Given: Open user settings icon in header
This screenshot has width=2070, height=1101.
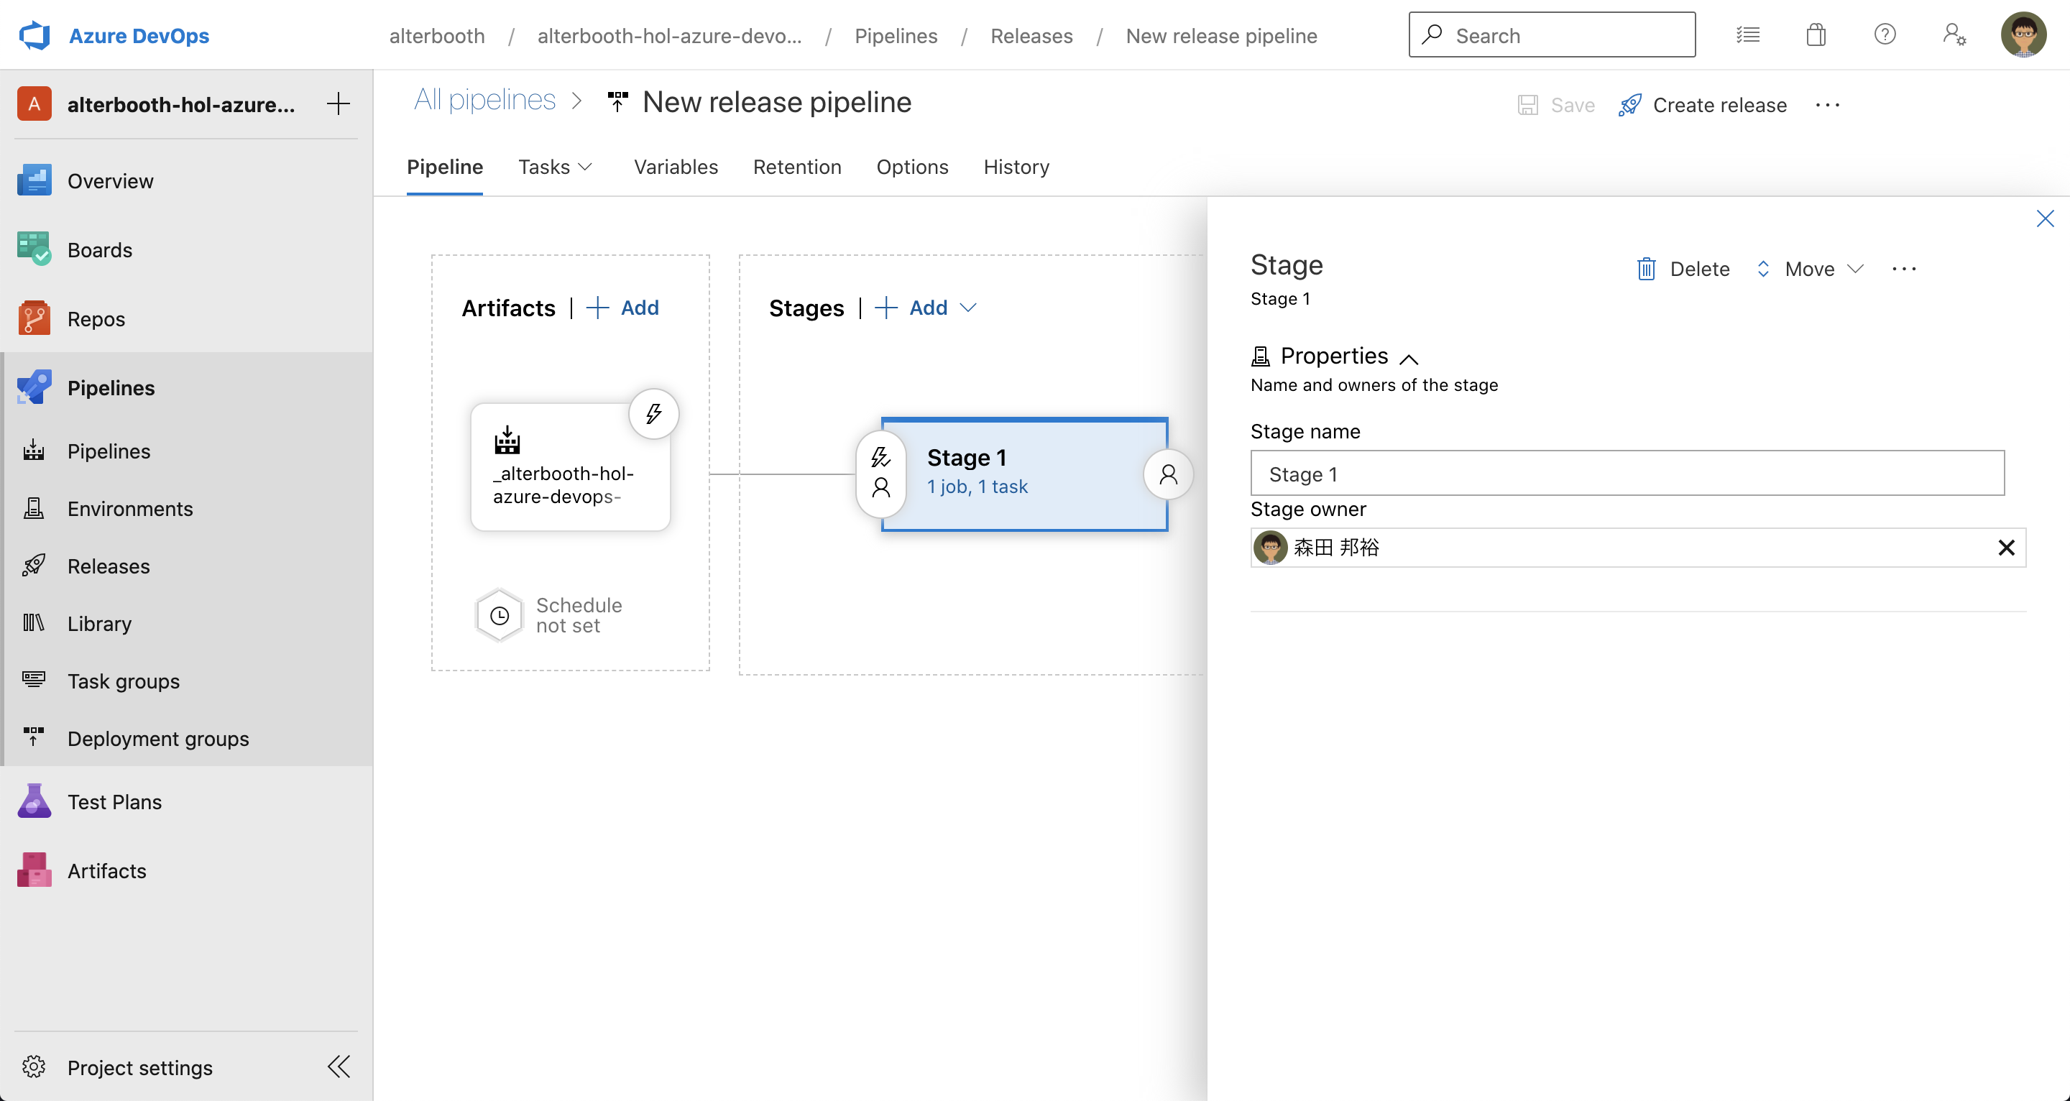Looking at the screenshot, I should (x=1954, y=35).
